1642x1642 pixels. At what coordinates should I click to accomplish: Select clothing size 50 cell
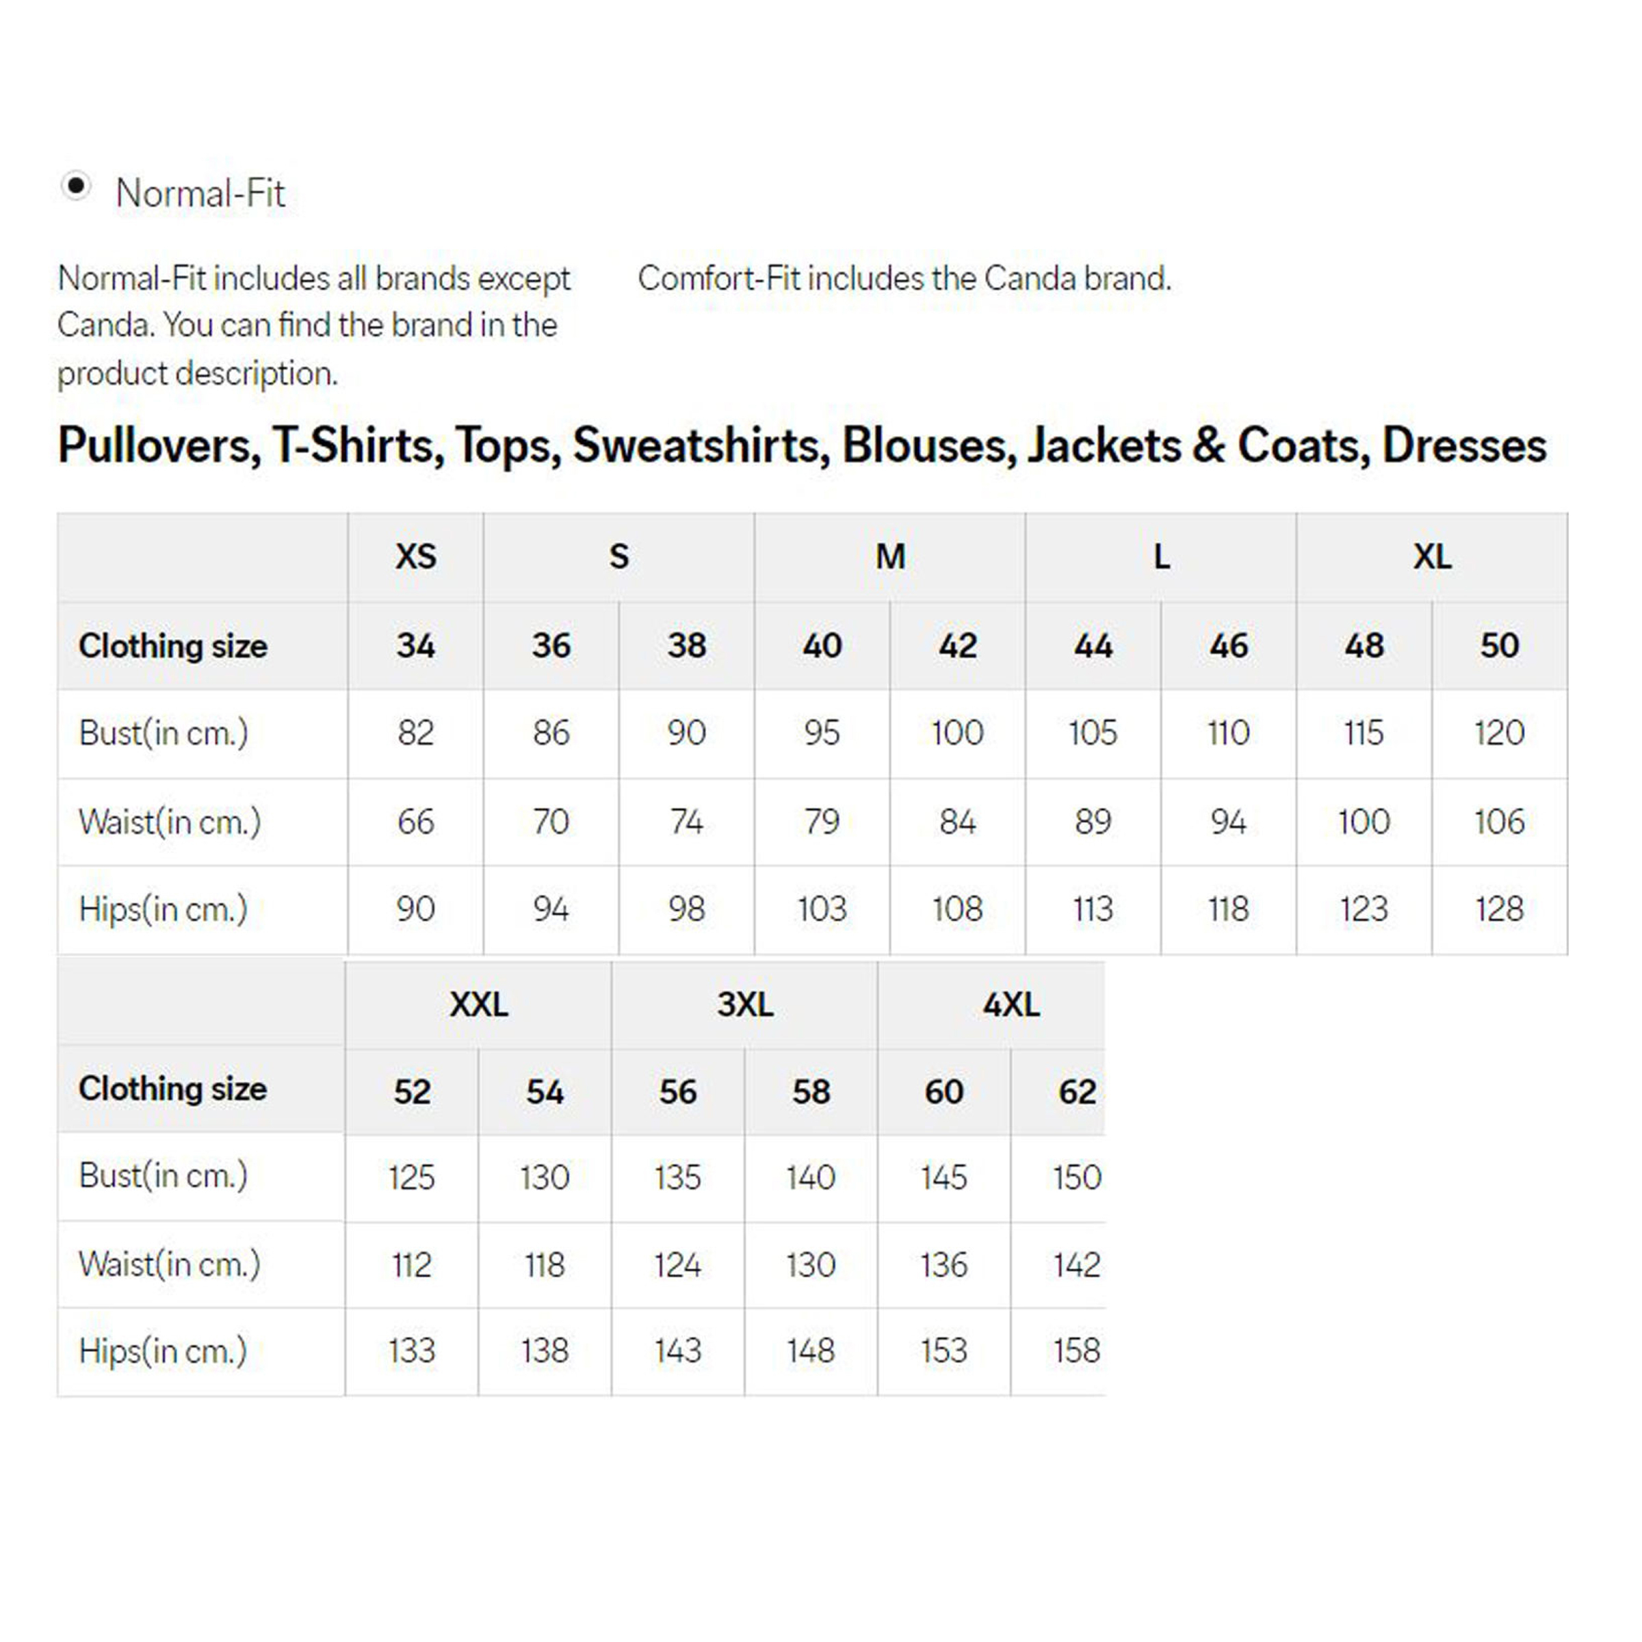click(1499, 646)
